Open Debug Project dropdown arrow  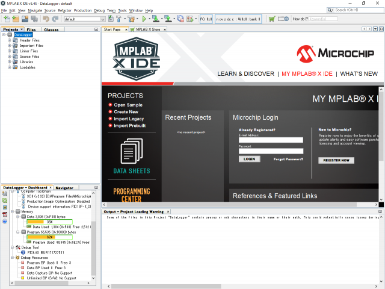196,19
